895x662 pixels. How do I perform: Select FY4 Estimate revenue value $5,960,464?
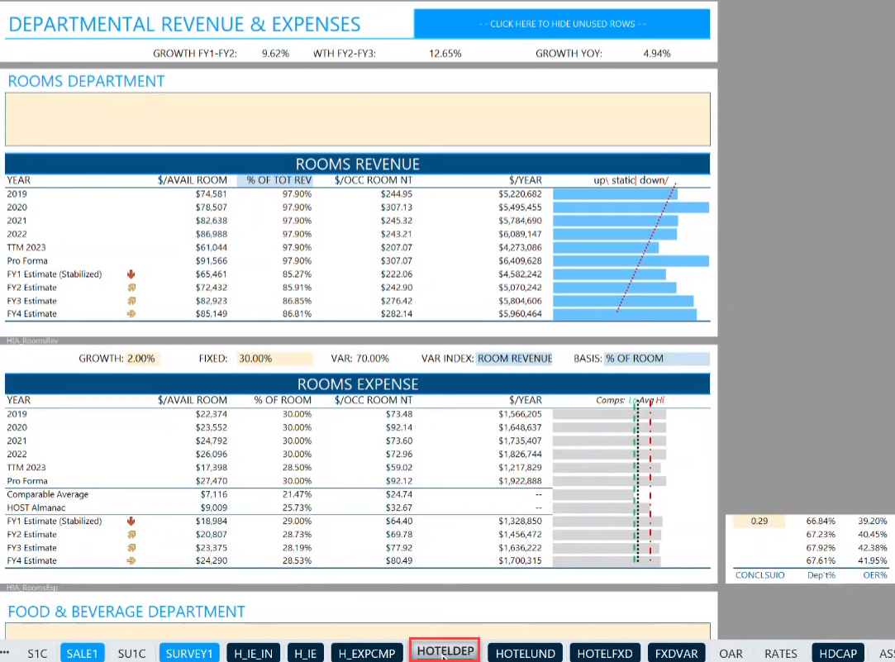[520, 314]
